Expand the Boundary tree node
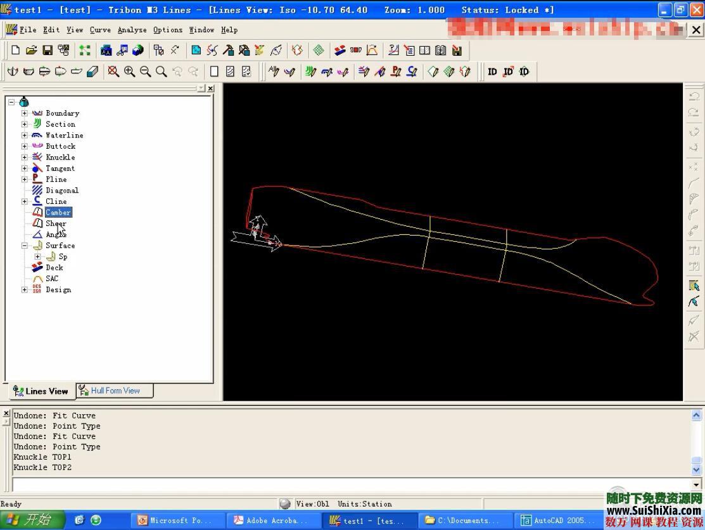 point(25,113)
